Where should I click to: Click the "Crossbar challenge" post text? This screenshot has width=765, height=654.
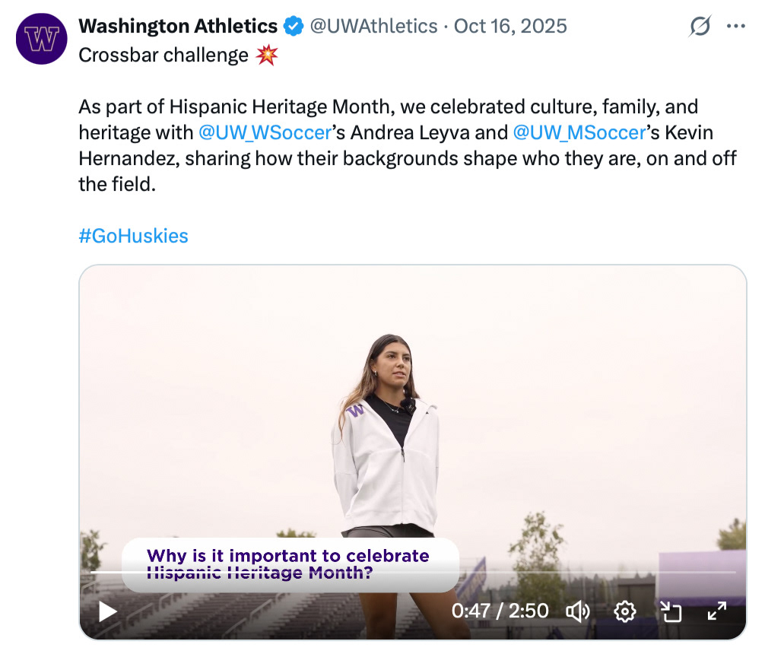163,56
